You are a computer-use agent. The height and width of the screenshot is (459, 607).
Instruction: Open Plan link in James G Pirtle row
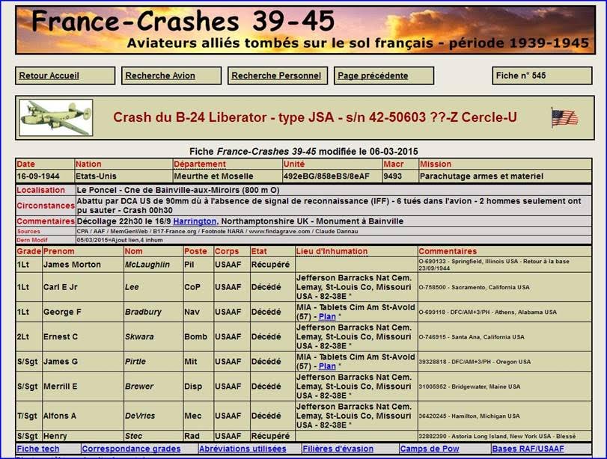point(326,366)
